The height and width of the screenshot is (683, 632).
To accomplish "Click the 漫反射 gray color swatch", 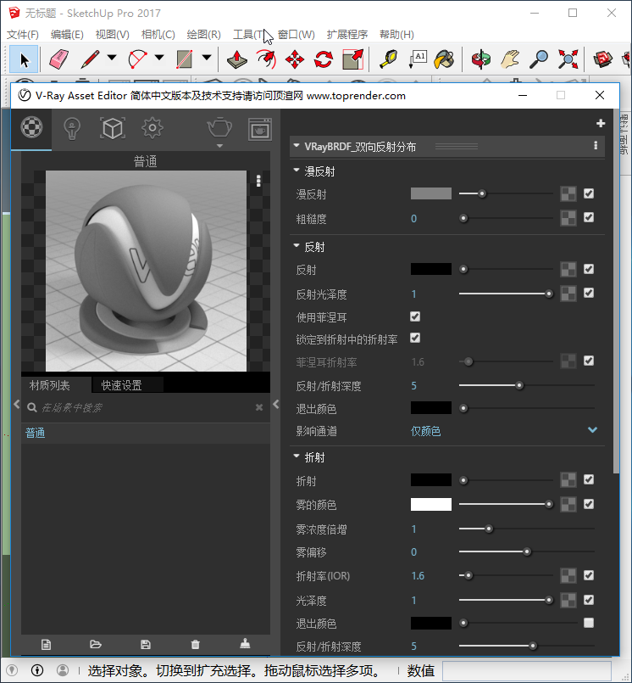I will click(431, 193).
